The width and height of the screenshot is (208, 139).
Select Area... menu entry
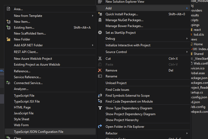(x=50, y=9)
